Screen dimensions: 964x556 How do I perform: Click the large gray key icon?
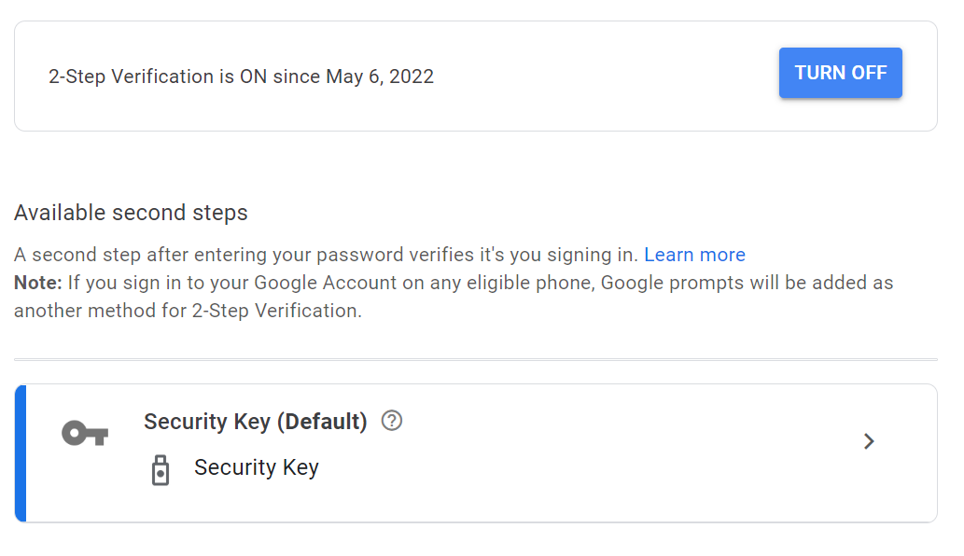click(85, 433)
